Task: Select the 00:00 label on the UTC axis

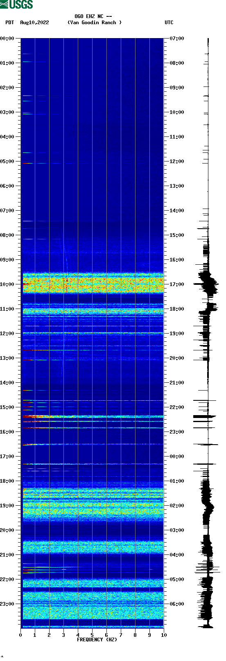Action: [x=177, y=457]
